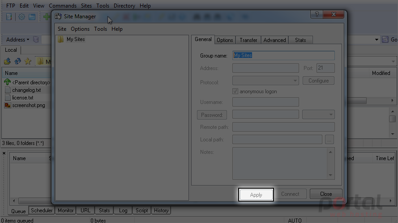Open the Site menu in Site Manager
The image size is (398, 223).
point(62,29)
